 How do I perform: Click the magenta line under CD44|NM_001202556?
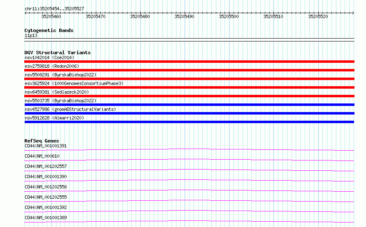coord(189,190)
